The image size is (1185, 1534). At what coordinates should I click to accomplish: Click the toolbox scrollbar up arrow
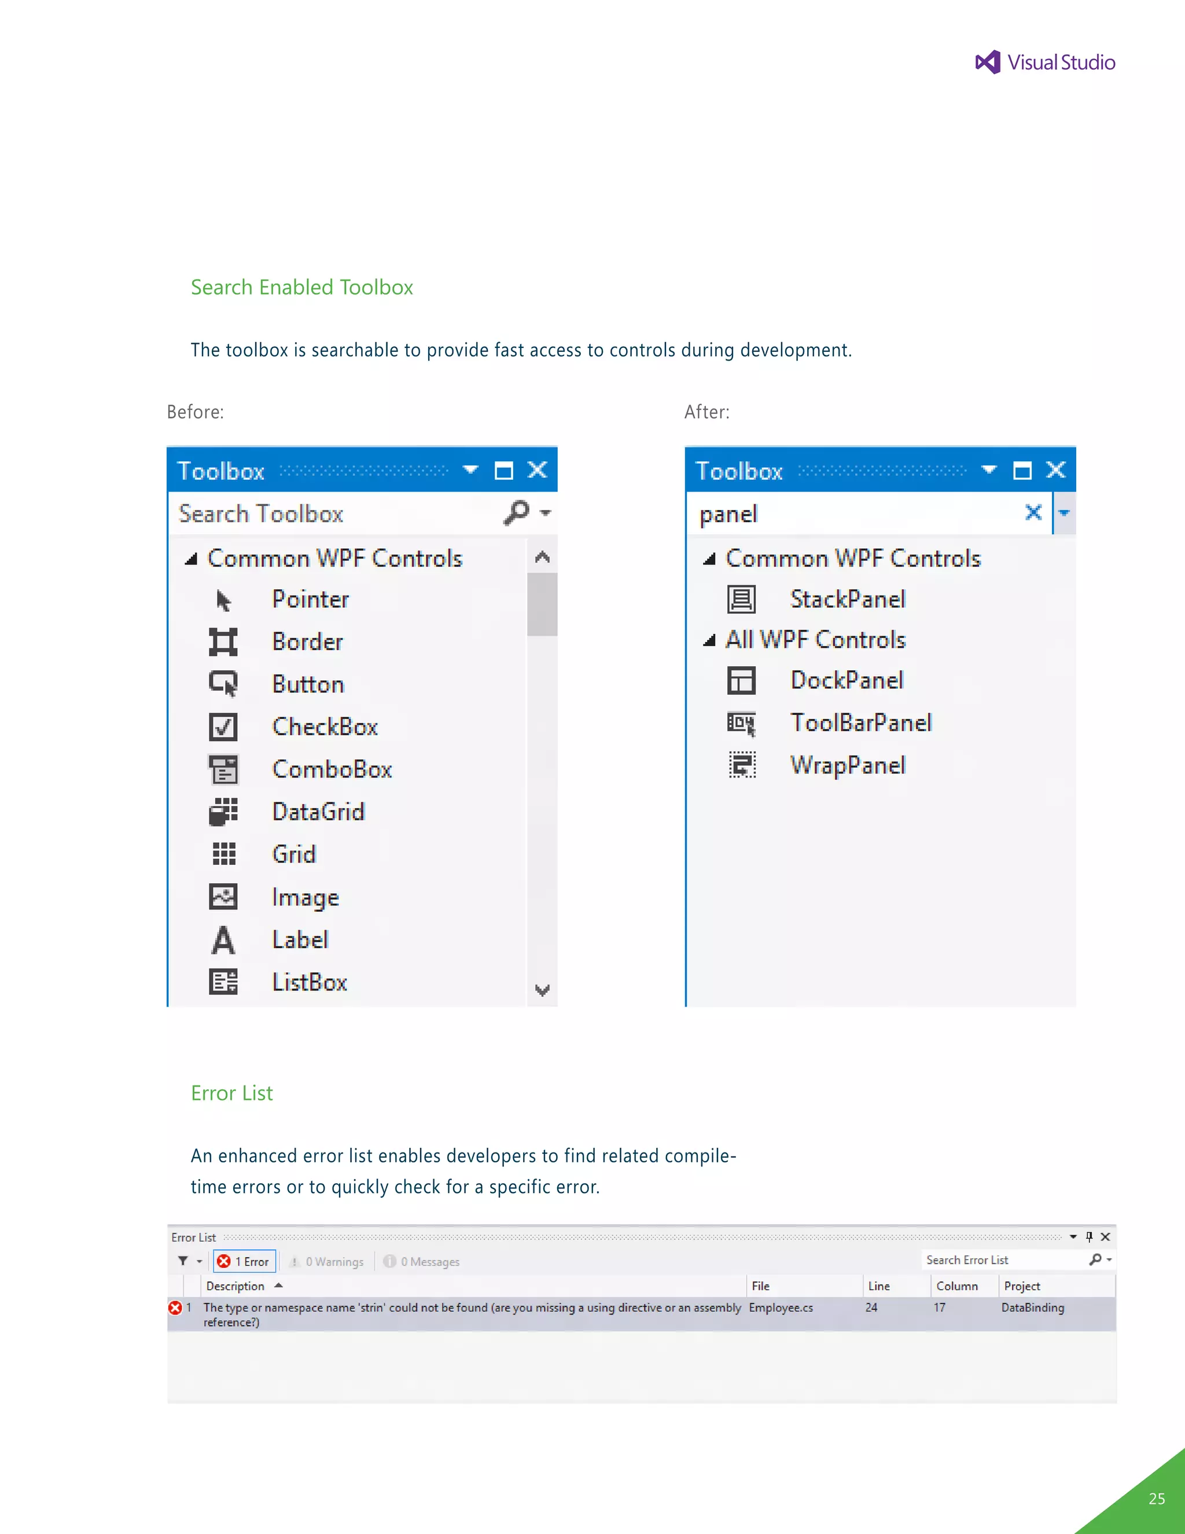[x=542, y=557]
